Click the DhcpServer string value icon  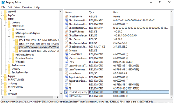pos(66,39)
